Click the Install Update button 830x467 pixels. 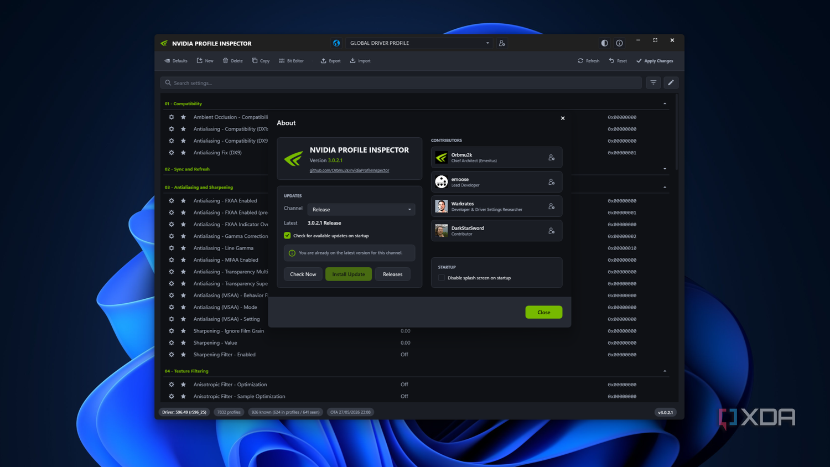[349, 274]
